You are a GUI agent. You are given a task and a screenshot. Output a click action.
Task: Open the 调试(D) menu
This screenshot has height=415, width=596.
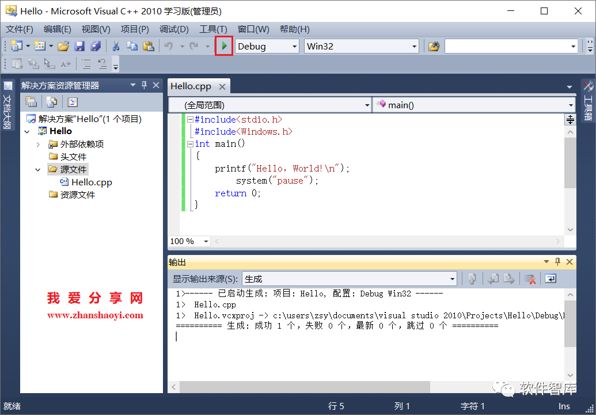tap(174, 29)
